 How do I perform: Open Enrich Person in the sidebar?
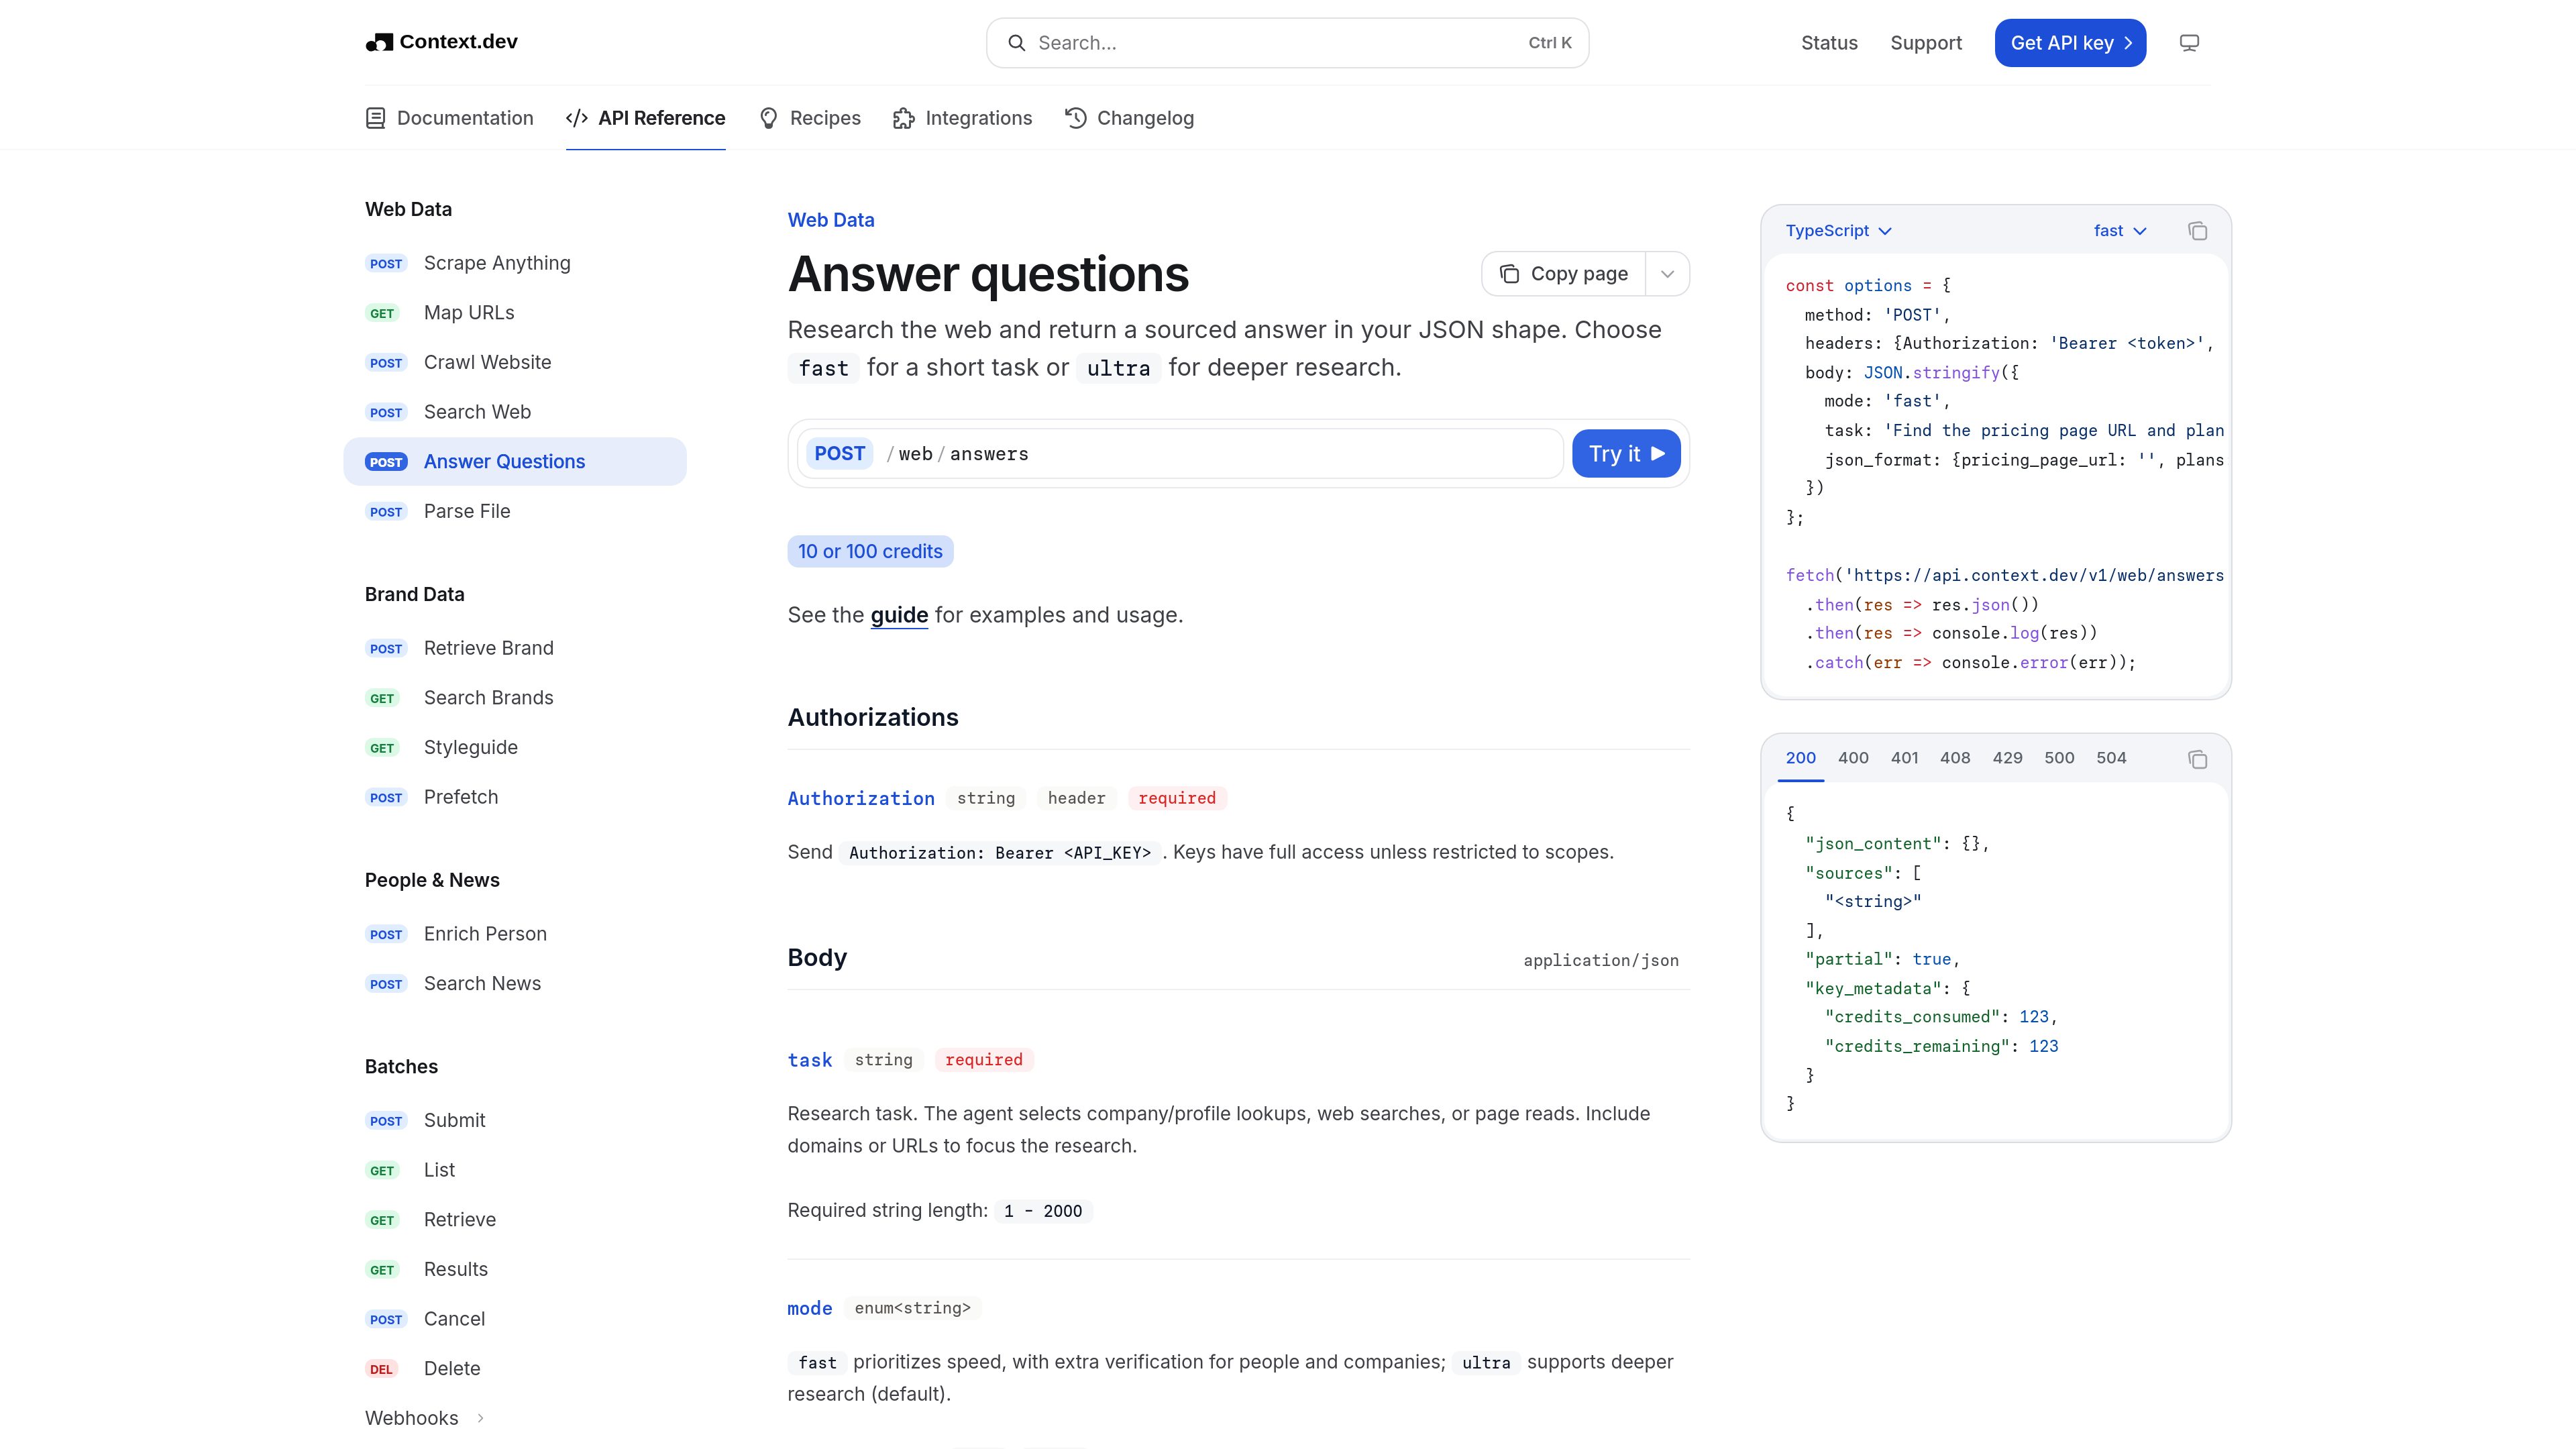coord(514,934)
